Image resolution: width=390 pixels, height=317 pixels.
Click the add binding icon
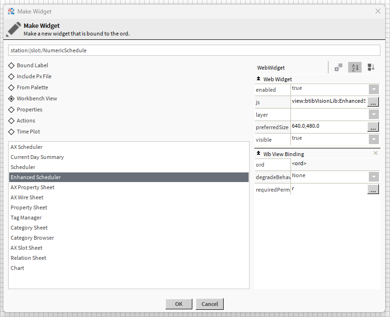click(339, 68)
